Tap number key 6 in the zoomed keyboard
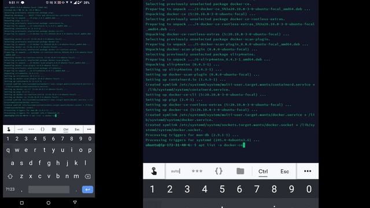Screen dimensions: 370x208 [239, 189]
